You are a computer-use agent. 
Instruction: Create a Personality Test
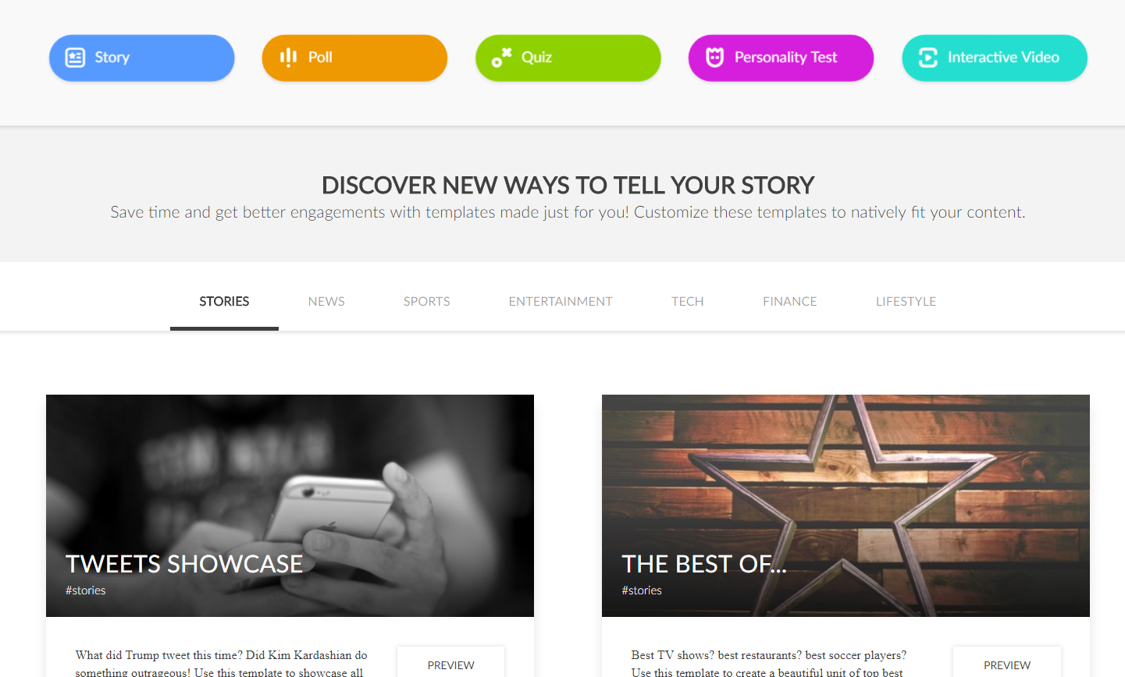781,58
